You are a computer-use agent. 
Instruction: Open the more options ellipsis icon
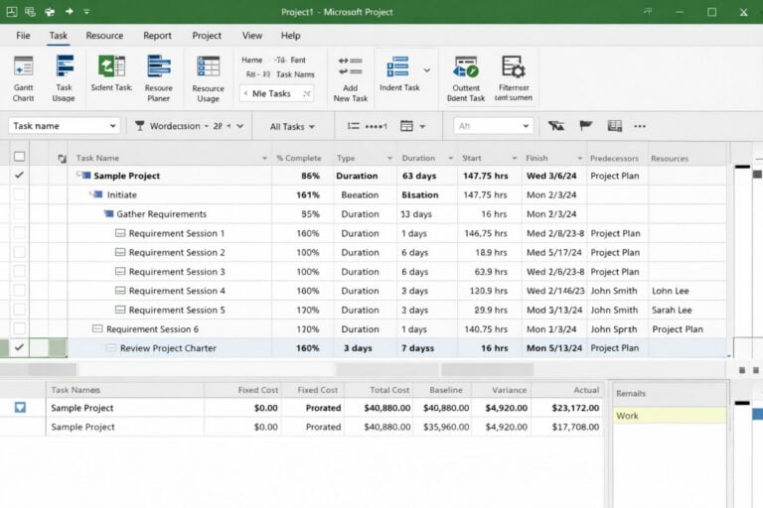click(x=640, y=126)
